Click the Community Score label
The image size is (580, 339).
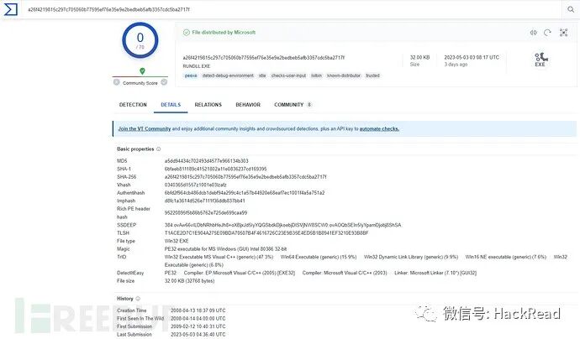point(140,83)
